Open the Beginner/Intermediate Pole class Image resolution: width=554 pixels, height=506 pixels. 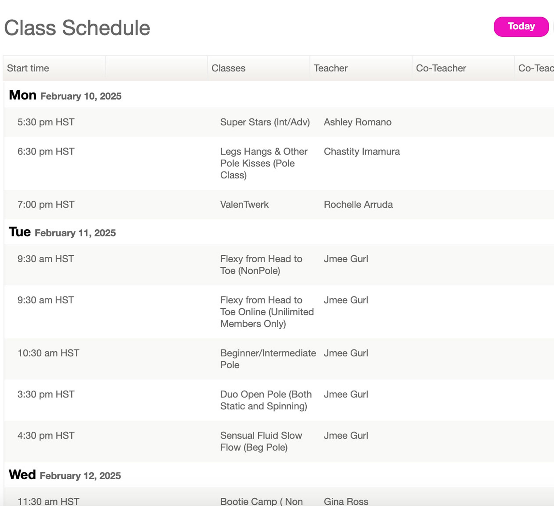pyautogui.click(x=268, y=359)
